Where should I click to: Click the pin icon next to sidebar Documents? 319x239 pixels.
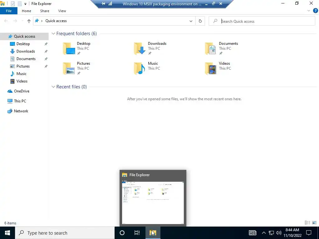click(x=46, y=59)
